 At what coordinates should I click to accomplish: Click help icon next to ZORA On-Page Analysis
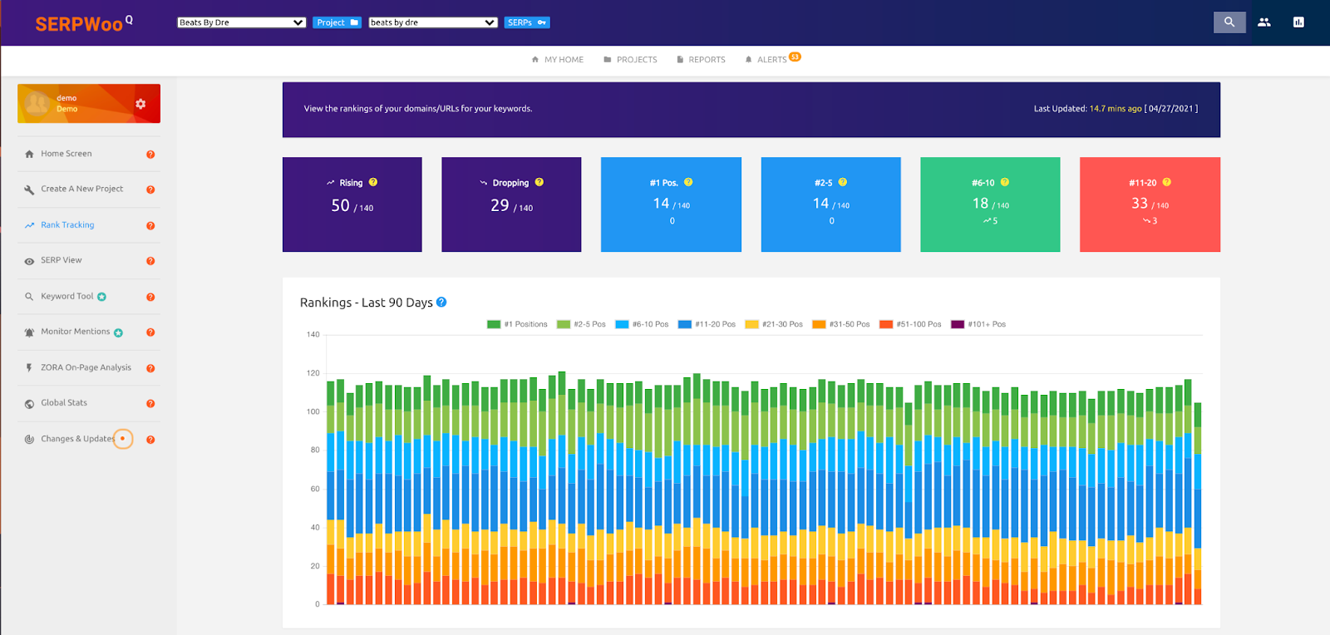coord(150,368)
